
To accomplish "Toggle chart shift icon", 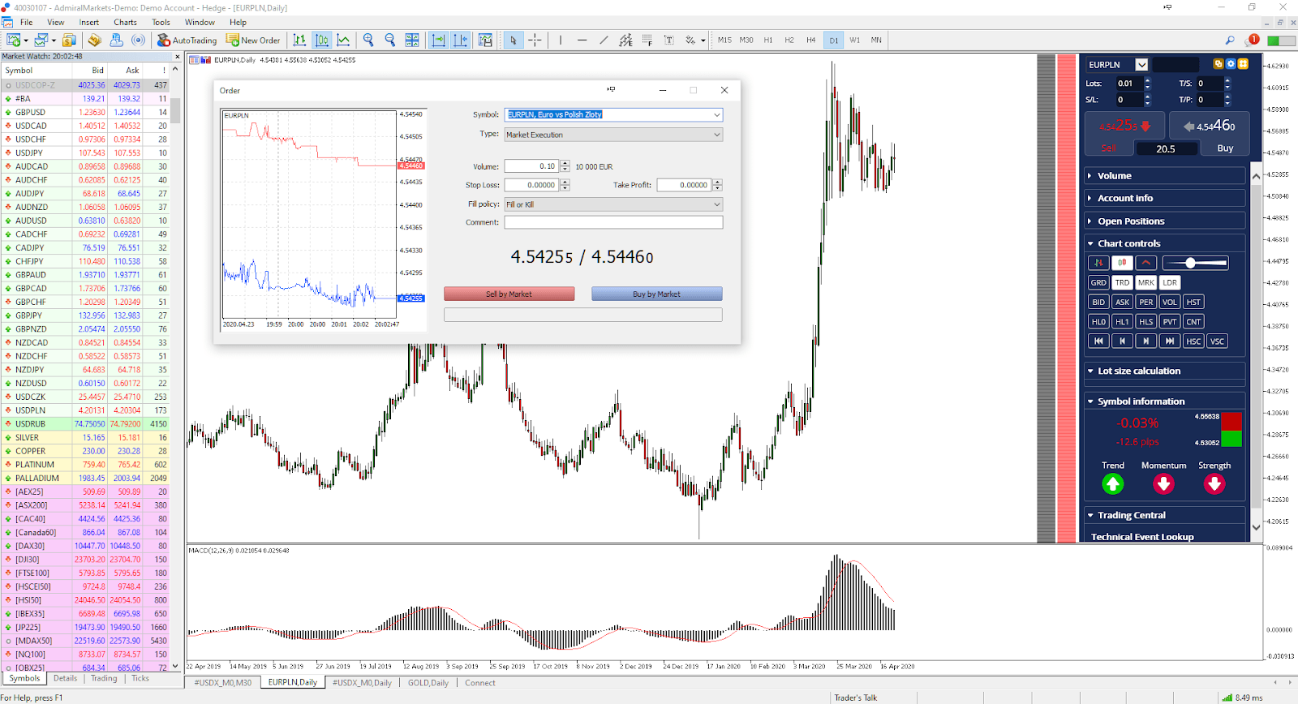I will pyautogui.click(x=460, y=40).
